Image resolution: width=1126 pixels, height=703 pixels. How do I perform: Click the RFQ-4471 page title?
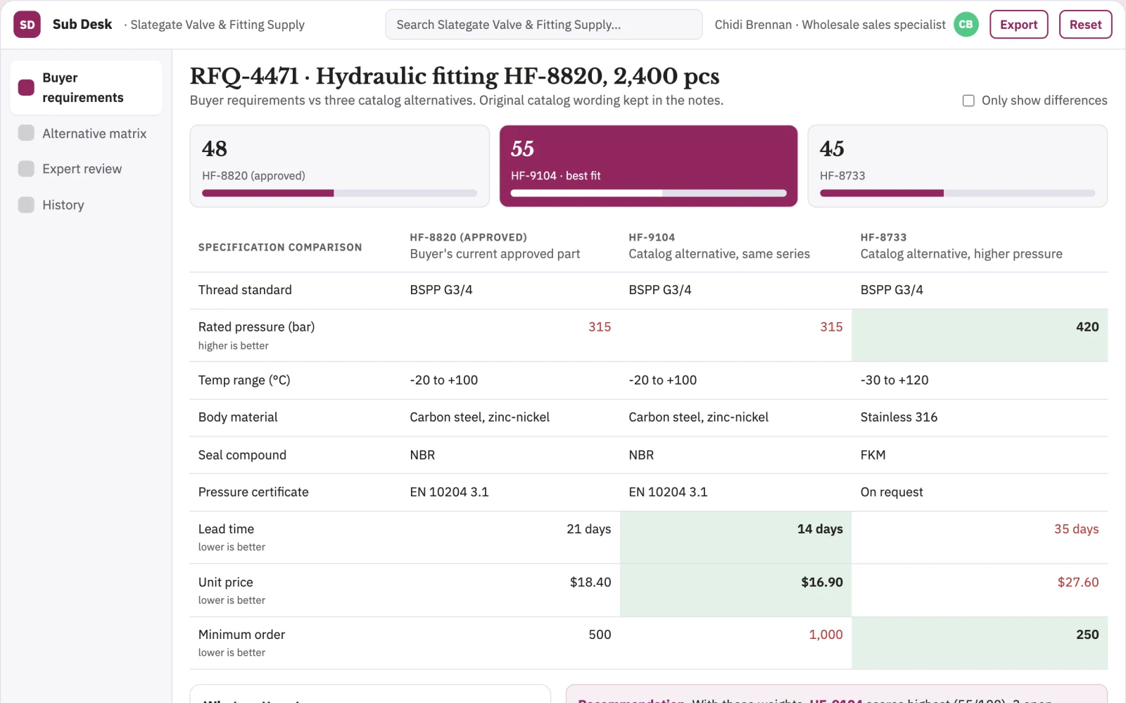coord(455,76)
